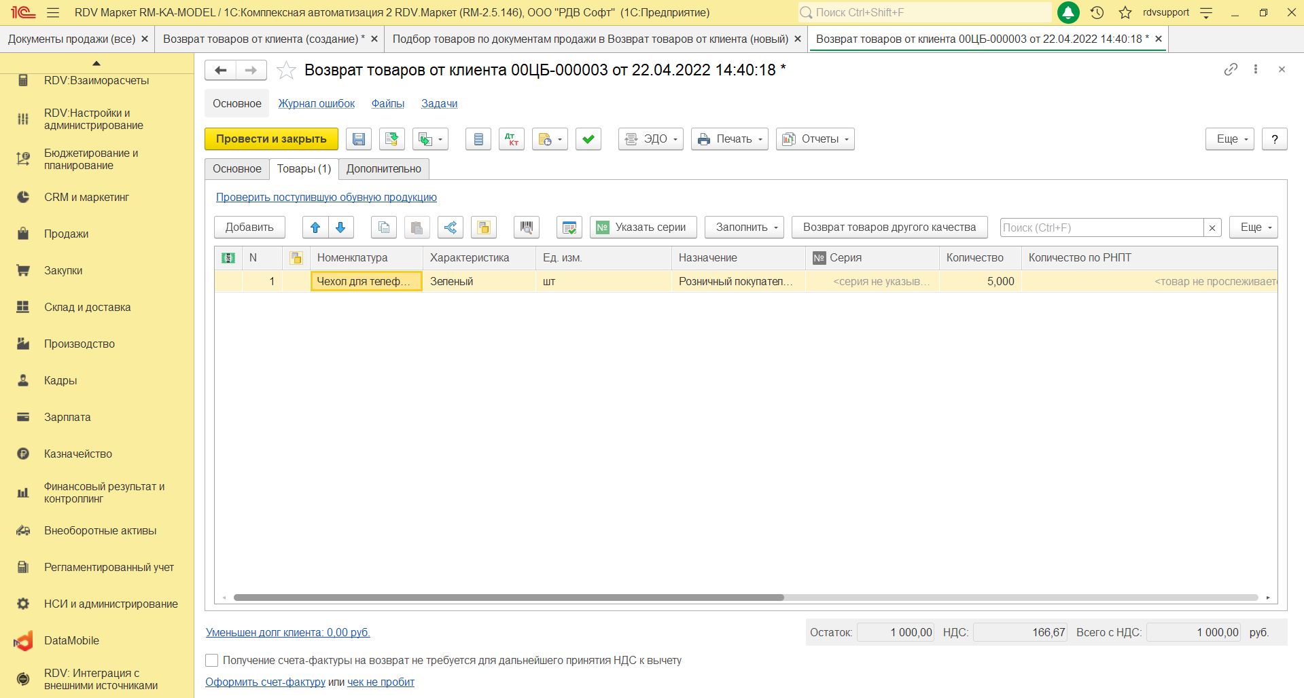Expand the Заполнить dropdown button
This screenshot has width=1304, height=698.
(744, 227)
